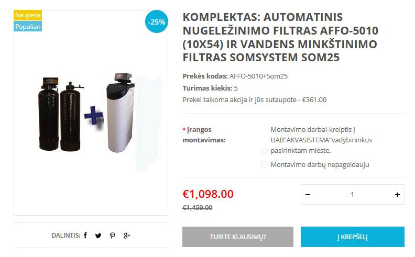Open the main product image
Viewport: 415px width, 257px height.
pos(91,114)
